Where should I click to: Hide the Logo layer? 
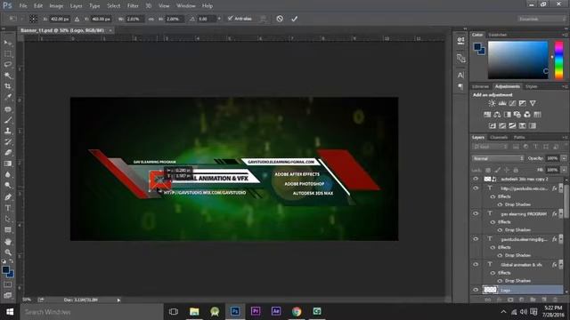pos(476,290)
